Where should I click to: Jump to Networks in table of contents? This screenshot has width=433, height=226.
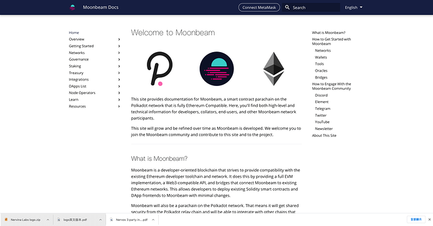click(323, 51)
